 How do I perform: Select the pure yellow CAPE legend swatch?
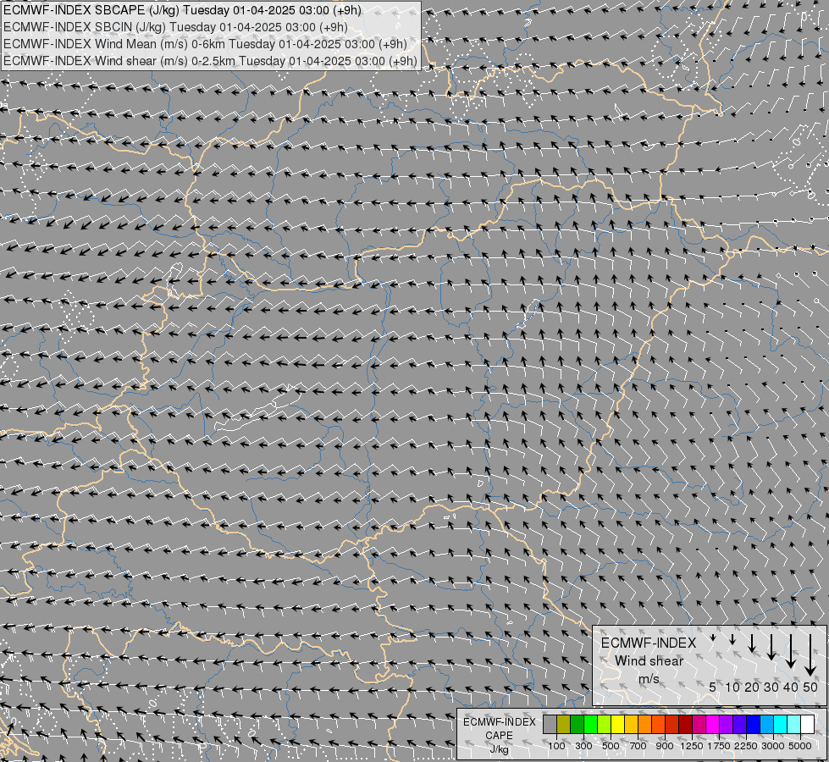pyautogui.click(x=617, y=724)
